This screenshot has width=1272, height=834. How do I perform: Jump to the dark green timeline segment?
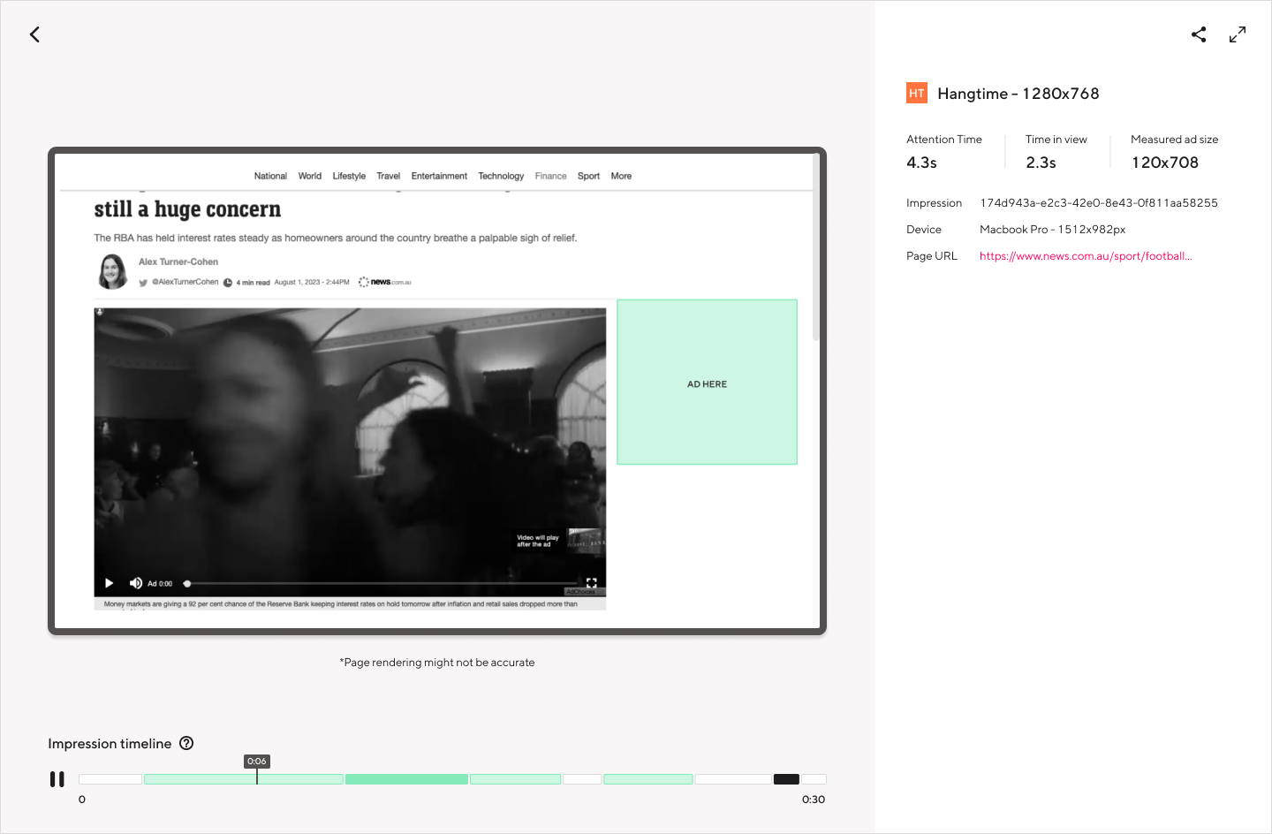[x=406, y=779]
